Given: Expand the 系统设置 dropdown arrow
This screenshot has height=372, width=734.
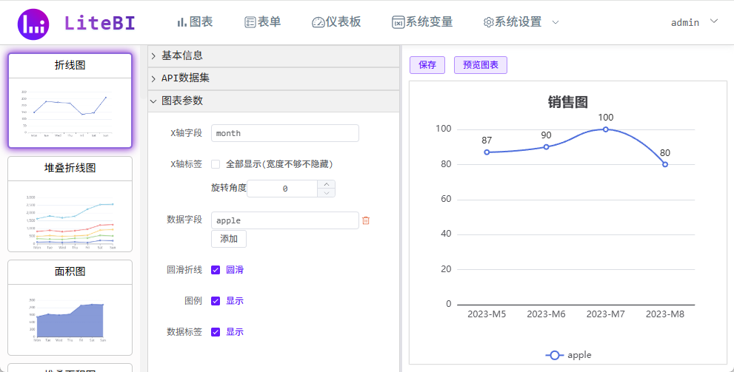Looking at the screenshot, I should click(x=555, y=22).
